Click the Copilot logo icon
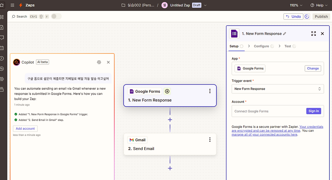 coord(17,62)
